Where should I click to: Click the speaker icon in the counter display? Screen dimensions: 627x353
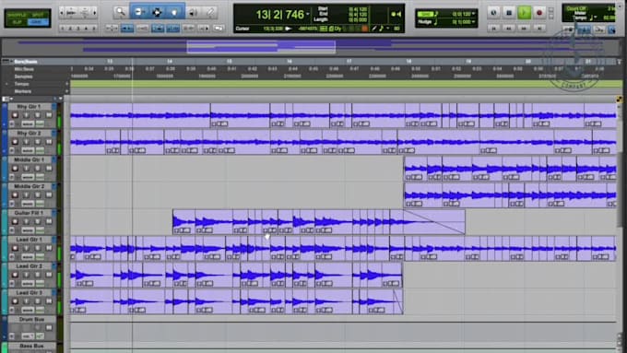398,15
